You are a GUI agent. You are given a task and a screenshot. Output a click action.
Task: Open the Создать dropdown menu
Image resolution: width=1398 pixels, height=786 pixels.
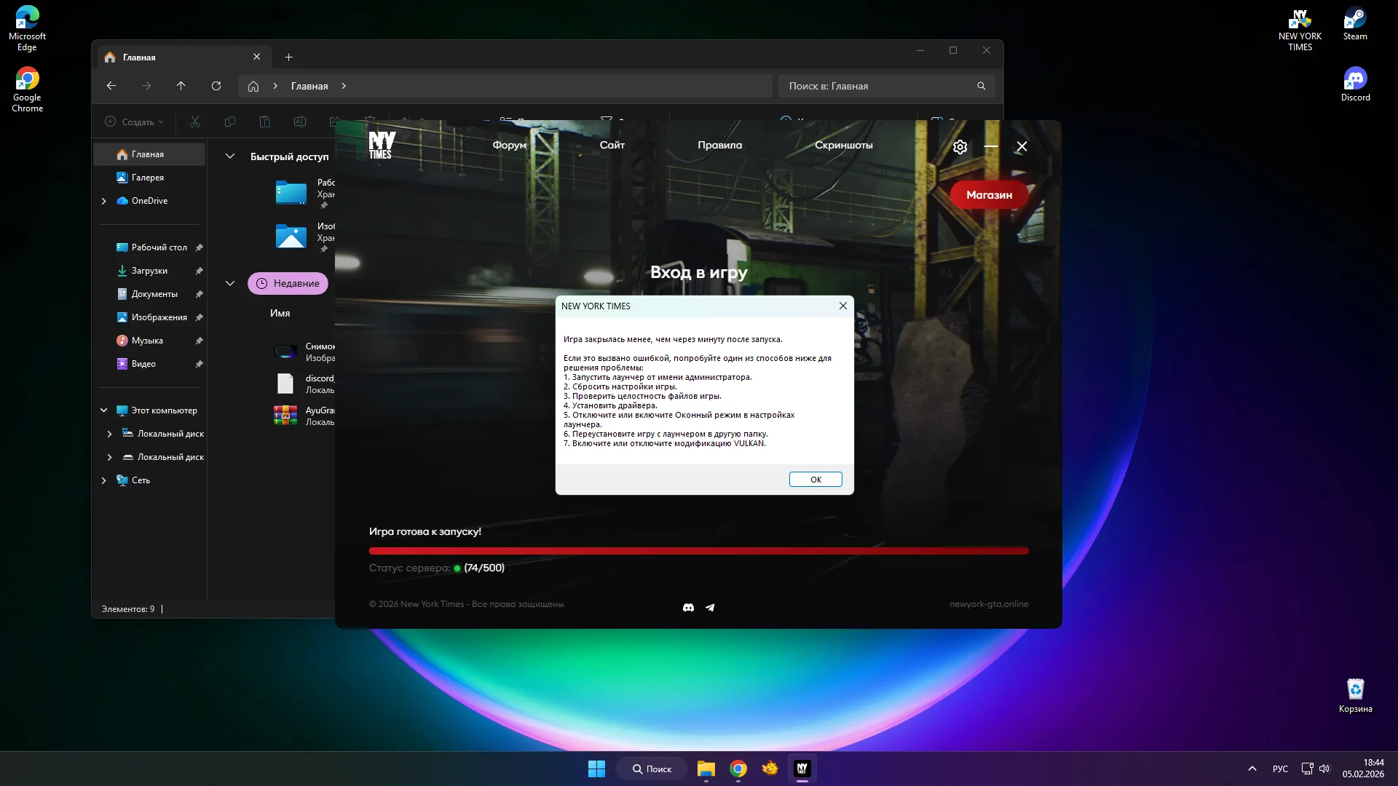pos(134,122)
